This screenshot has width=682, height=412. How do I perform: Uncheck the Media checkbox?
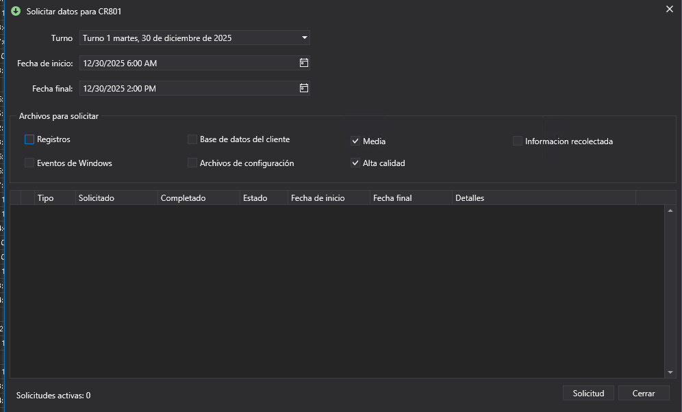pyautogui.click(x=355, y=141)
